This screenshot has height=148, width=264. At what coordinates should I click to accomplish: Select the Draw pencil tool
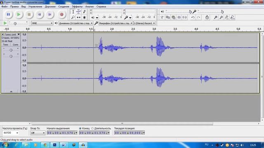click(x=84, y=12)
